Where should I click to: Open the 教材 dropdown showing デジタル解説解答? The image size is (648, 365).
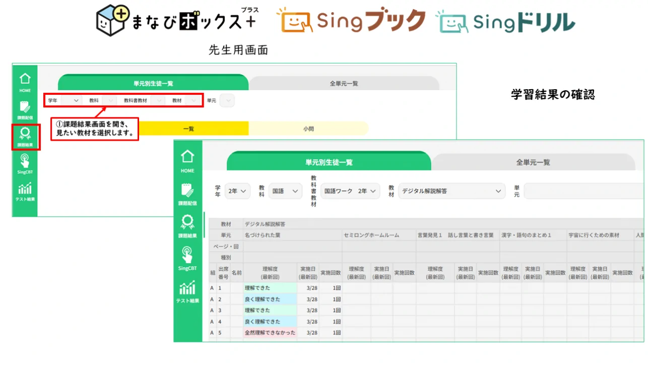click(451, 191)
